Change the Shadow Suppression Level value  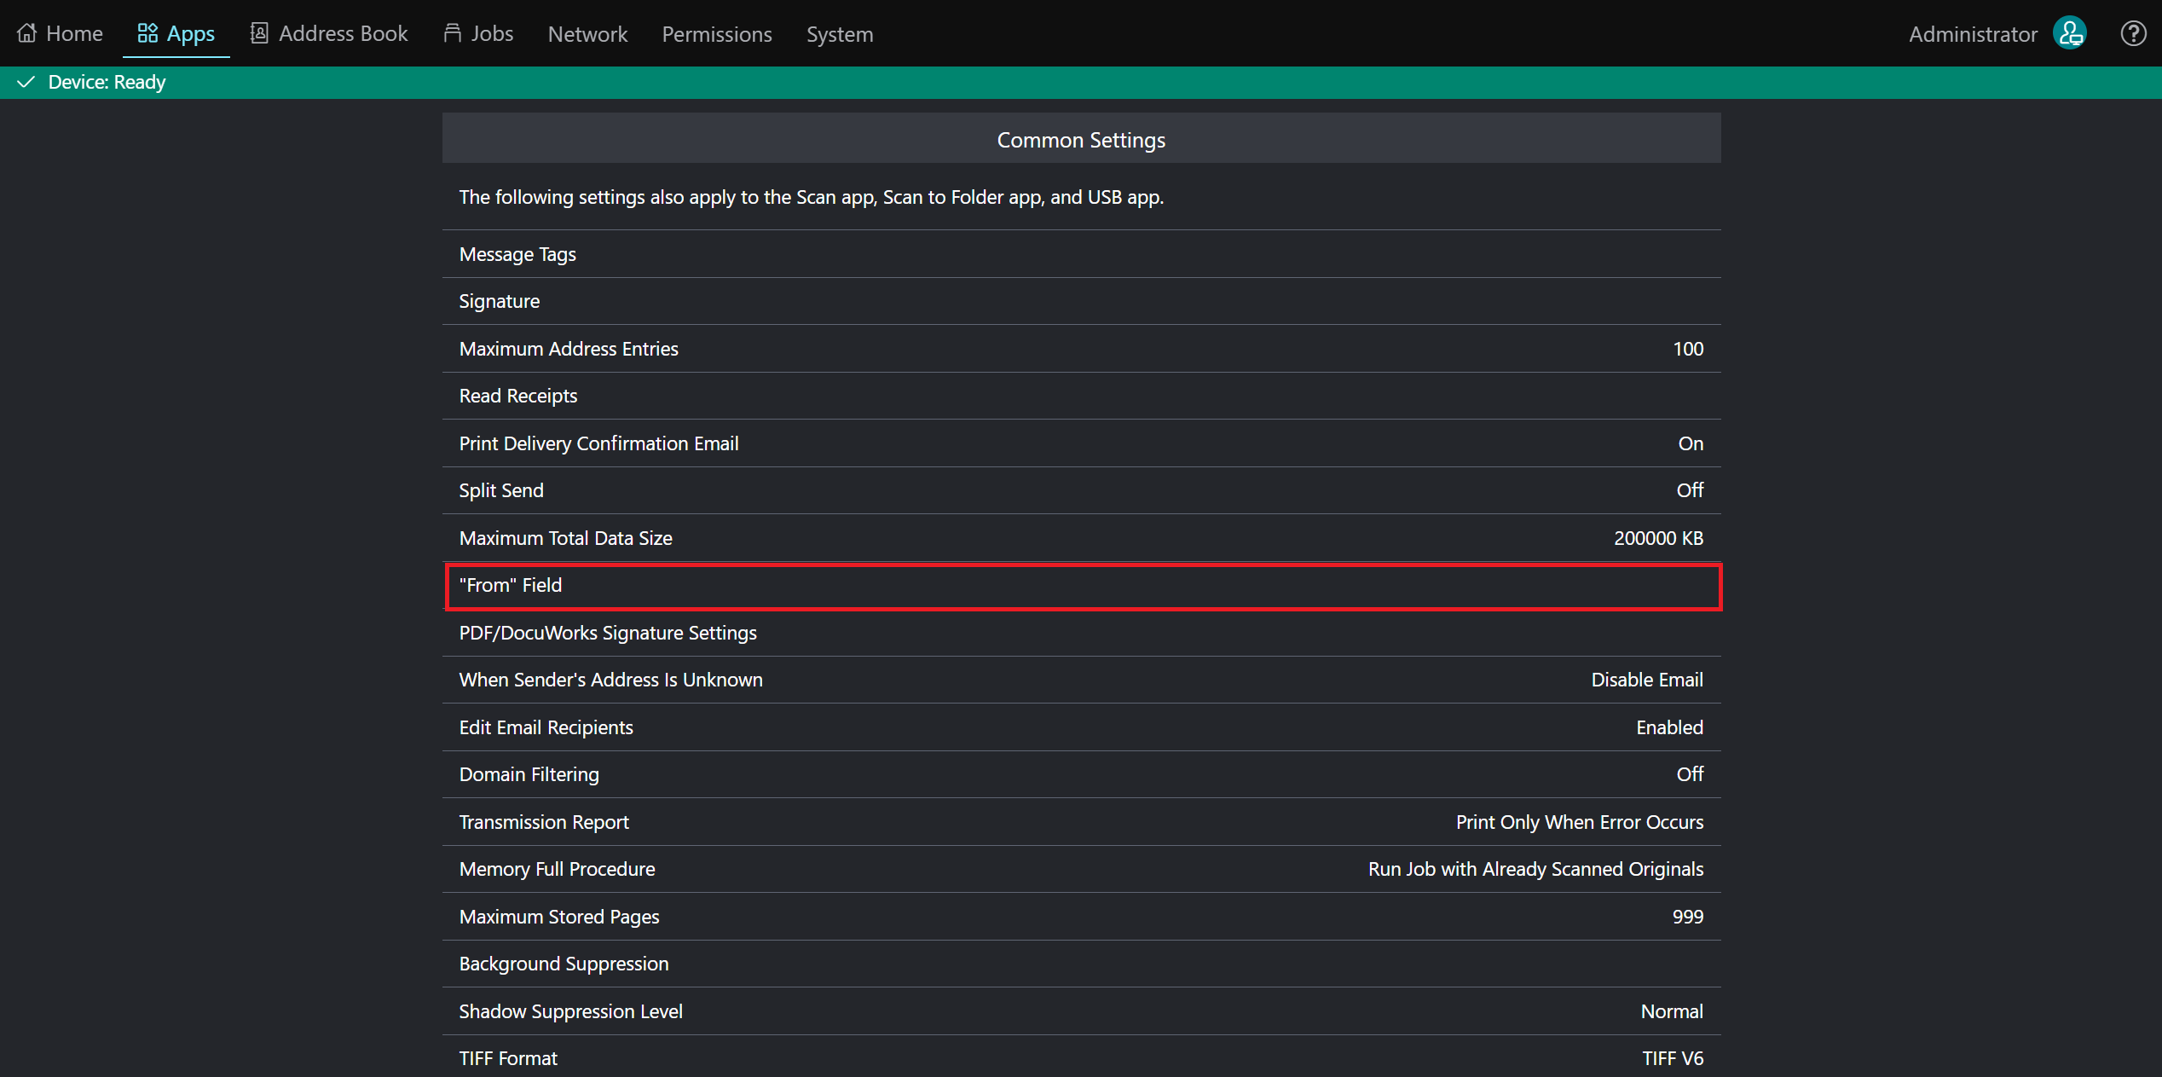click(x=1081, y=1011)
